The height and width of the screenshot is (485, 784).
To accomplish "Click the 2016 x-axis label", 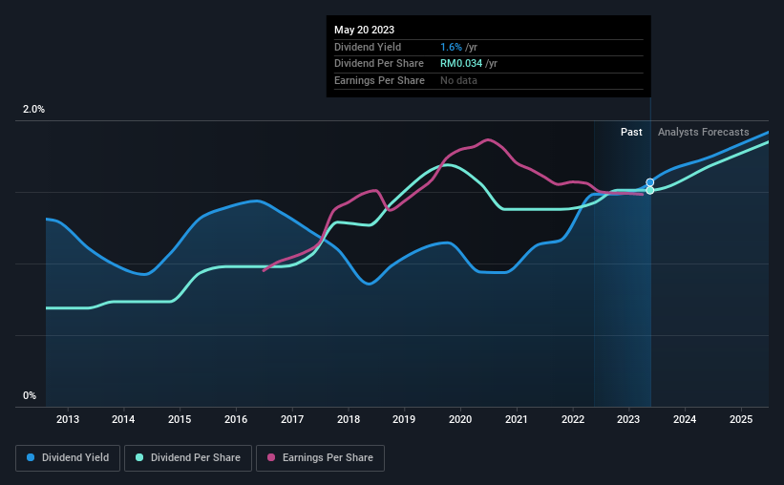I will [x=236, y=419].
